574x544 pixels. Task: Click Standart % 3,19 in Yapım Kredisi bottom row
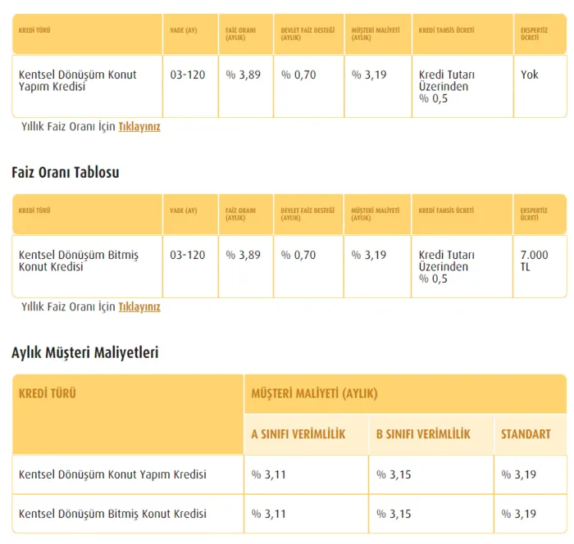point(518,474)
